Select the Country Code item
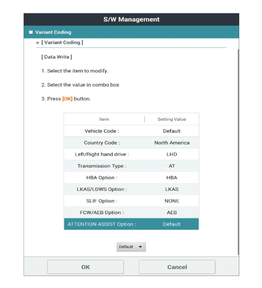Viewport: 262px width, 288px height. (x=102, y=143)
